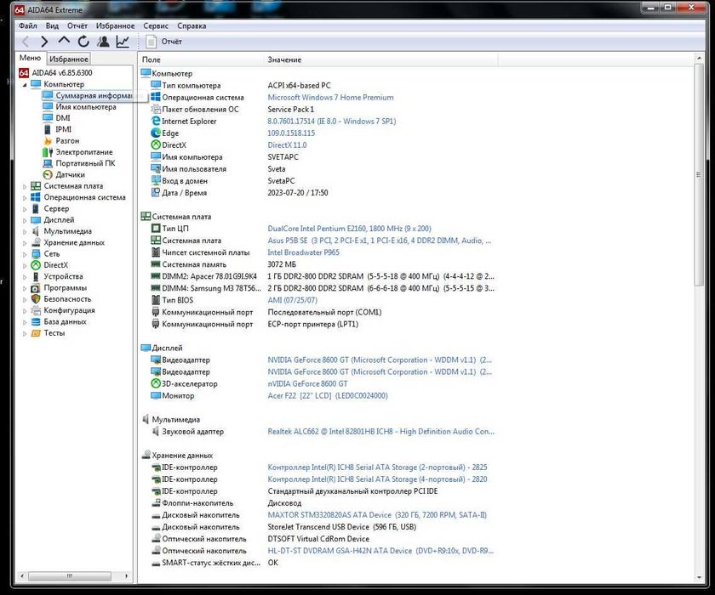This screenshot has width=715, height=595.
Task: Open MAXTOR STM3320820AS ATA Device link
Action: pyautogui.click(x=377, y=515)
